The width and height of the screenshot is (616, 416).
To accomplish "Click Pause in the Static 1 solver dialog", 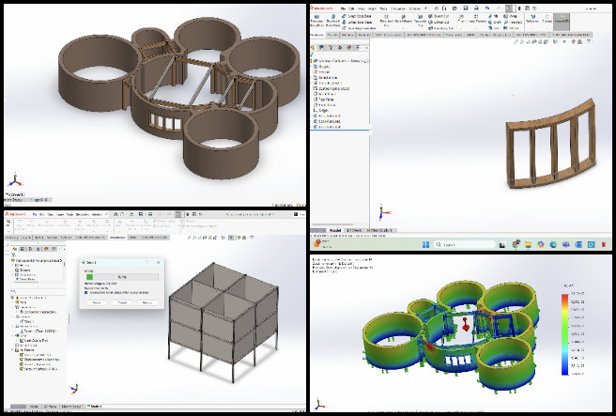I will (x=97, y=303).
